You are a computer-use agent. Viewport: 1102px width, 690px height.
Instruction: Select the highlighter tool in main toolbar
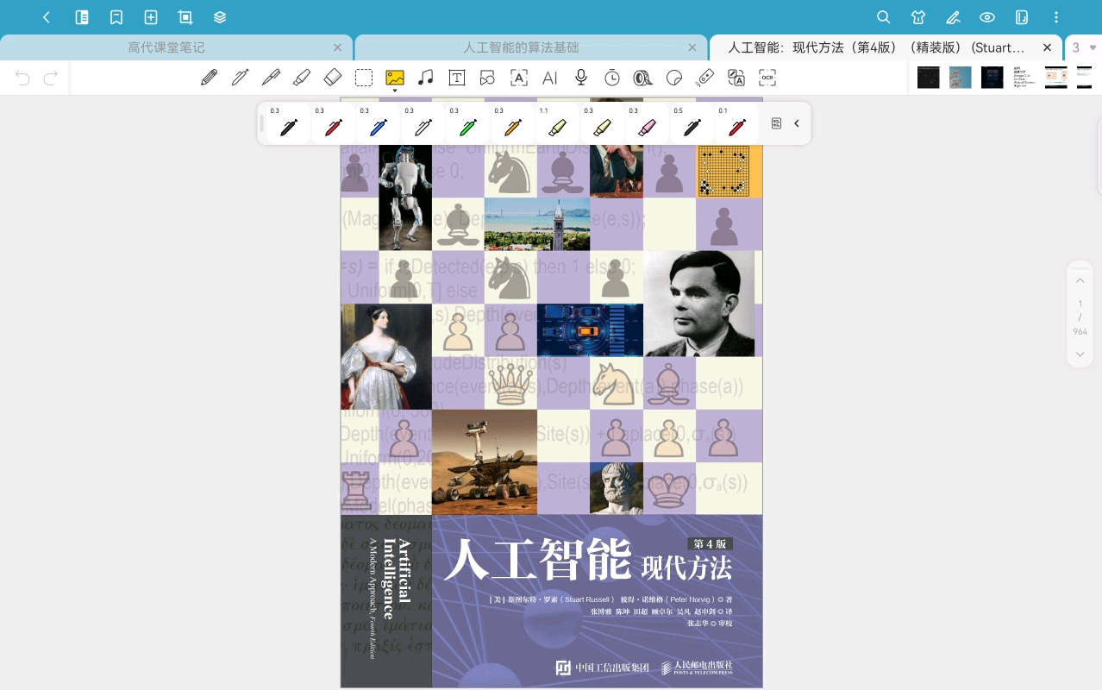[x=302, y=78]
